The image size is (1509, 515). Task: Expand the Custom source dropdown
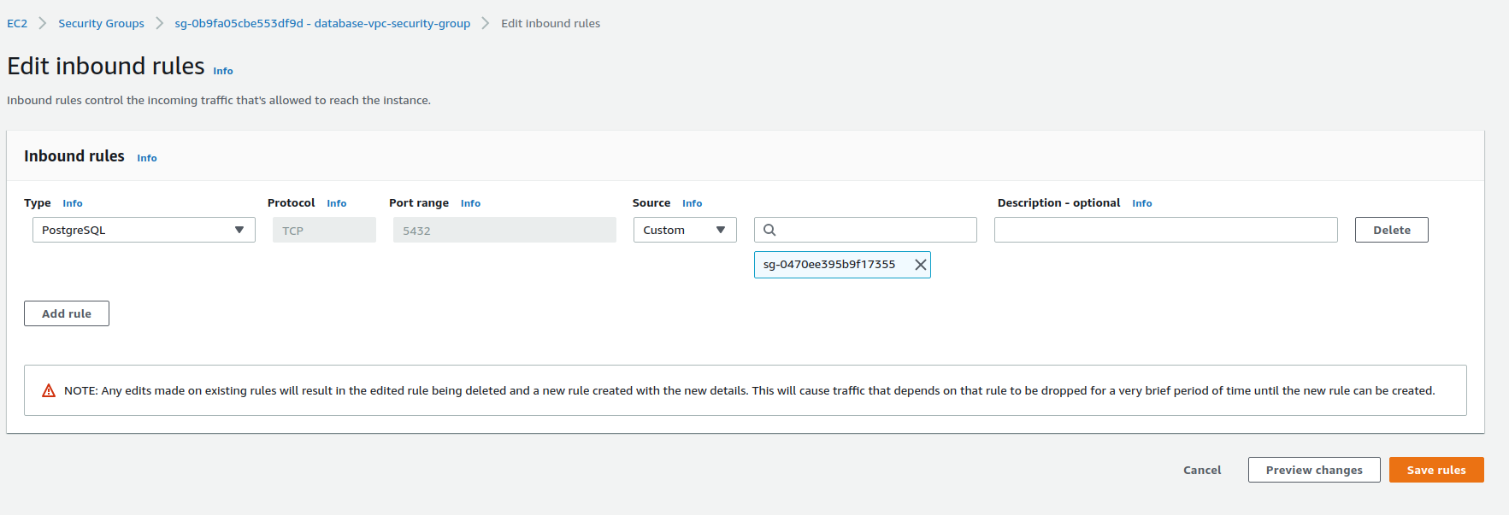click(684, 230)
